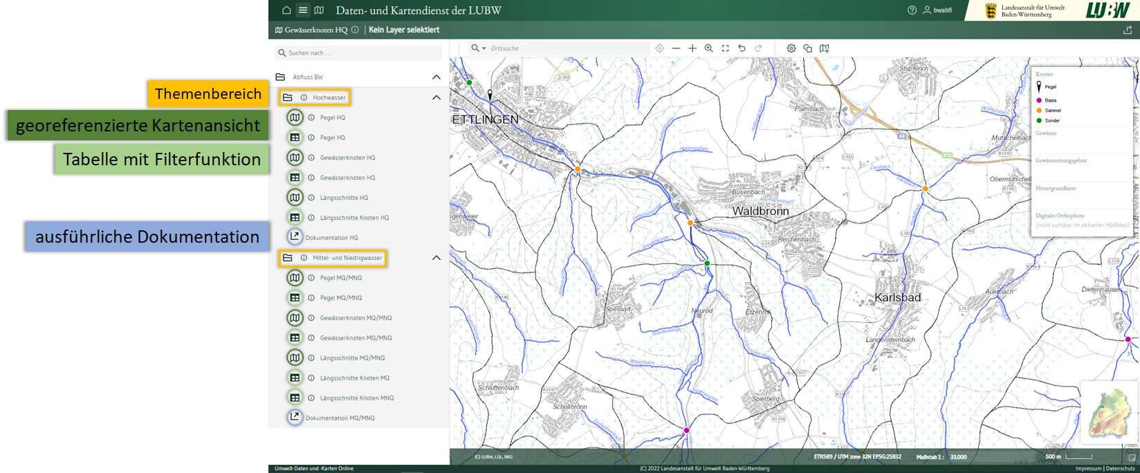
Task: Click the LUBW logo
Action: [1107, 10]
